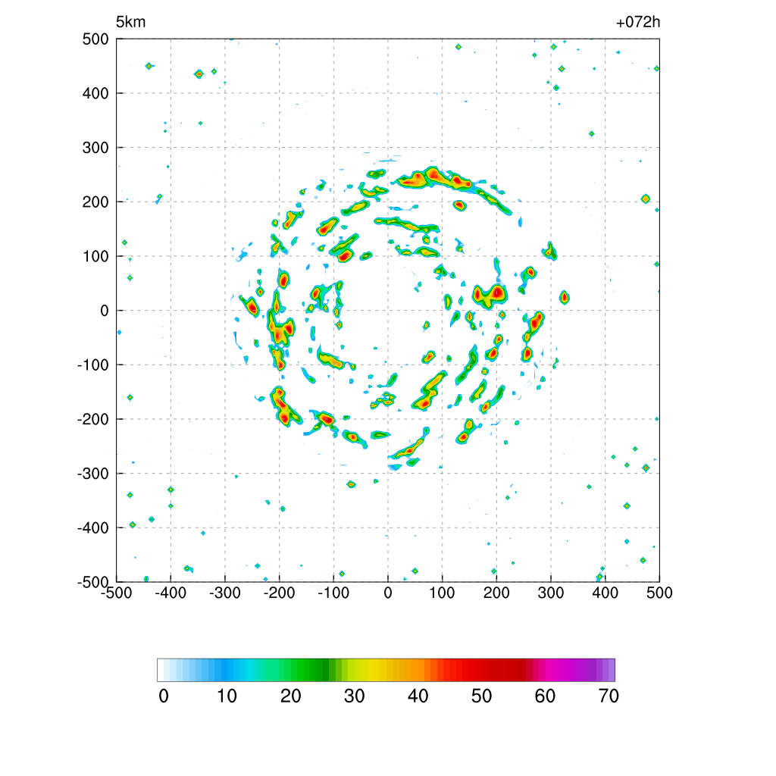The image size is (776, 776).
Task: Click the colorbar label "0"
Action: pyautogui.click(x=164, y=696)
